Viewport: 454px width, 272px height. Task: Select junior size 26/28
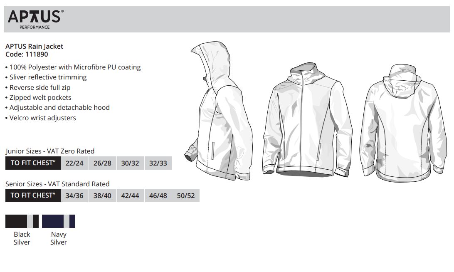point(102,163)
